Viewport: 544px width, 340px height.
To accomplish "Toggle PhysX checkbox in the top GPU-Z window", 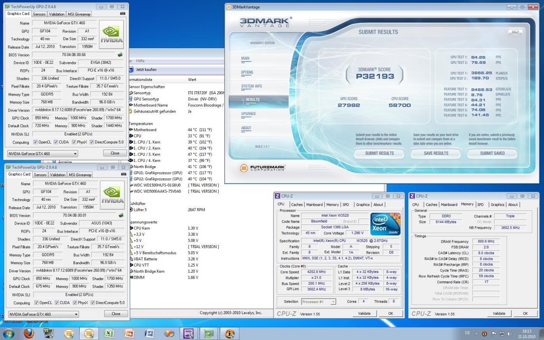I will tap(74, 142).
